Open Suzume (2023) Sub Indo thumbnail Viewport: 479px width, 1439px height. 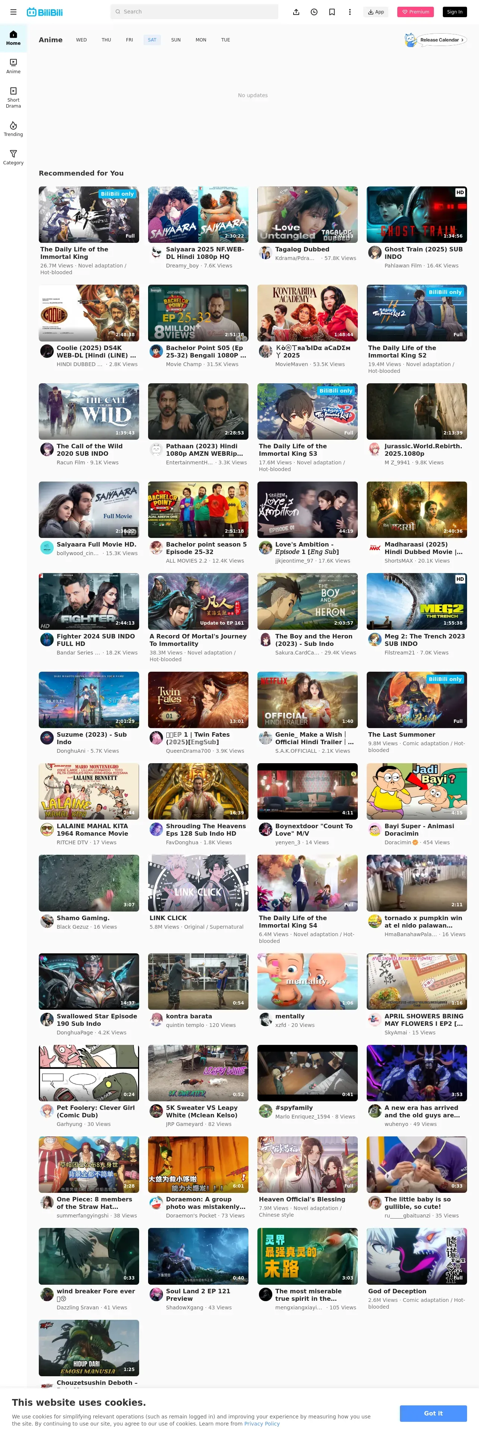click(89, 699)
